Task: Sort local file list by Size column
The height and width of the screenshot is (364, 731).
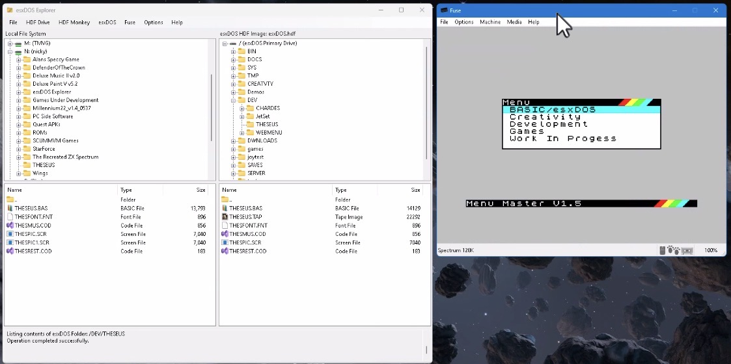Action: [185, 190]
